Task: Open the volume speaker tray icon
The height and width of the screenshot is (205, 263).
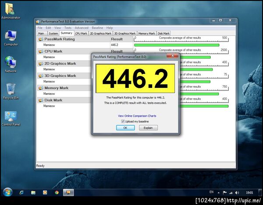Action: click(237, 193)
